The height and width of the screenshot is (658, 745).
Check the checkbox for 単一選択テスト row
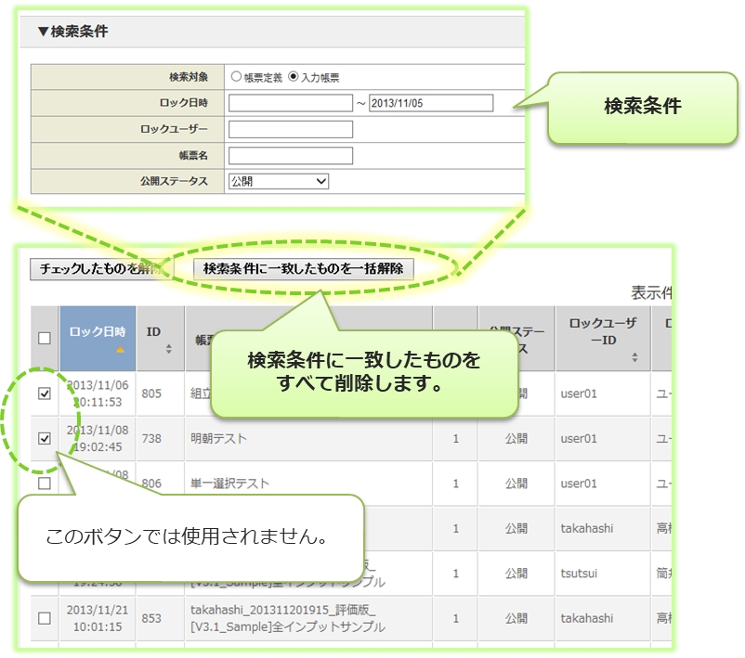[x=45, y=484]
